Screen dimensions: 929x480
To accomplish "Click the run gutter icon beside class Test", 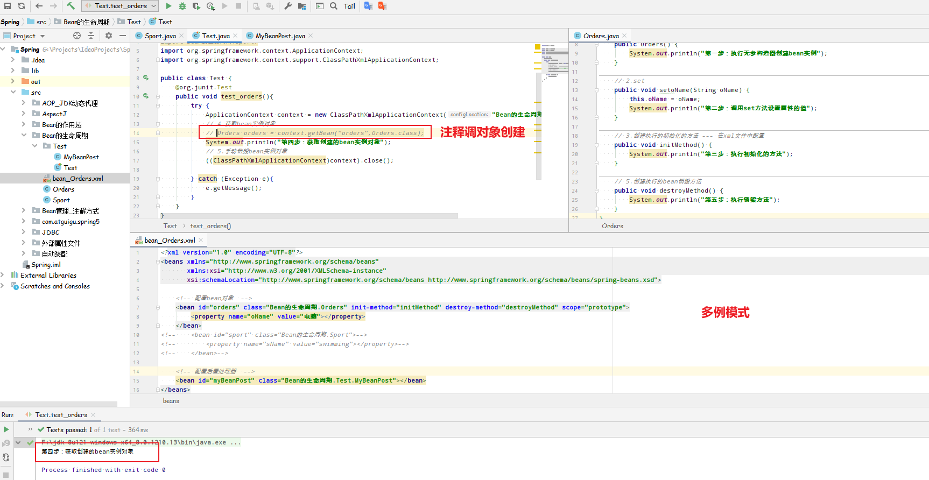I will click(x=146, y=78).
